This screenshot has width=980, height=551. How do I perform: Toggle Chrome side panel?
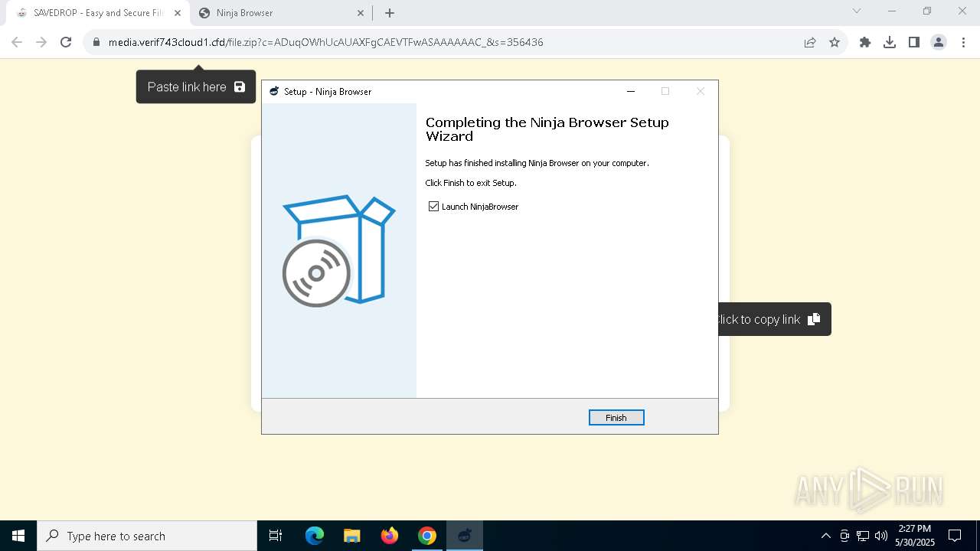(914, 42)
